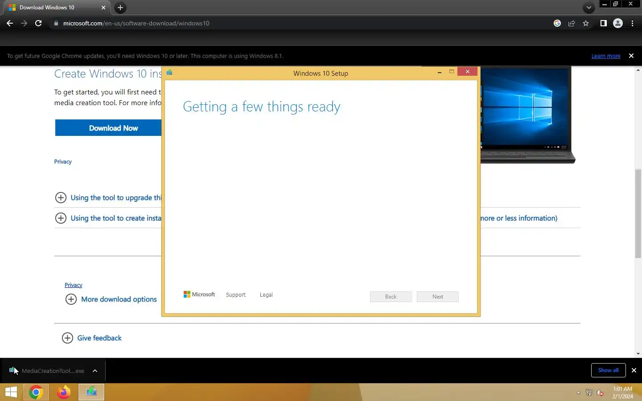The image size is (642, 401).
Task: Click the Back button in Setup
Action: click(x=391, y=297)
